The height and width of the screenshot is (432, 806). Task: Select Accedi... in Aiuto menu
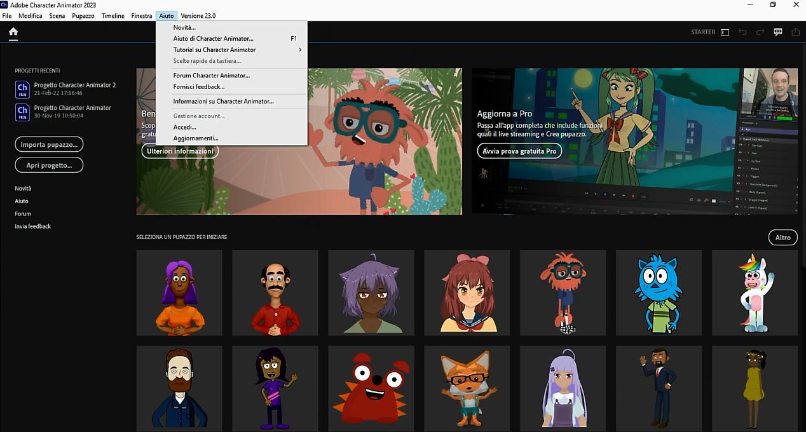click(x=231, y=127)
